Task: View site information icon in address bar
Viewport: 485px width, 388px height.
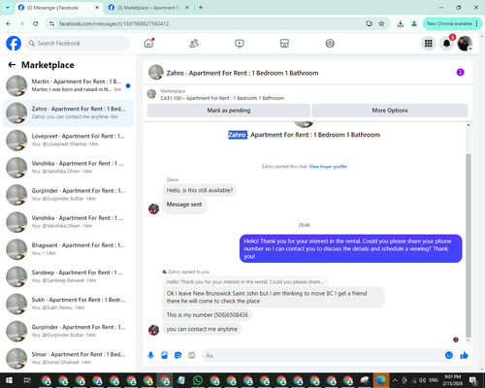Action: click(51, 23)
